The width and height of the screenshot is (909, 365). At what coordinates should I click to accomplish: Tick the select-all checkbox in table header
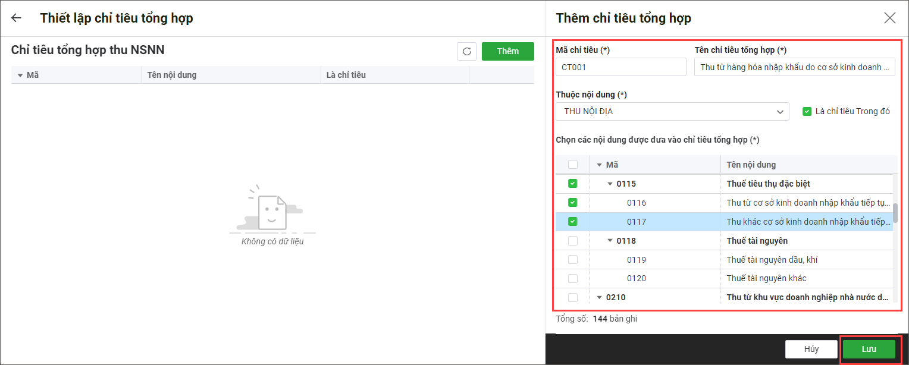coord(572,165)
